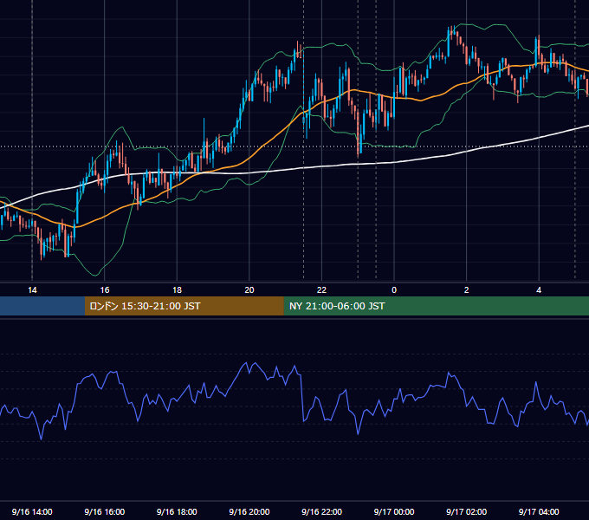Click the 2 hour label on price chart axis
This screenshot has height=520, width=589.
pyautogui.click(x=467, y=290)
